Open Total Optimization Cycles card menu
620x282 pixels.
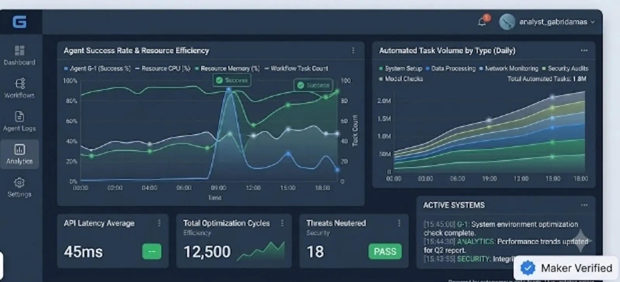click(282, 223)
